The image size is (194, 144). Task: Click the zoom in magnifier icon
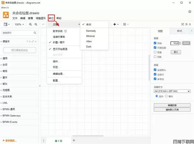[31, 24]
